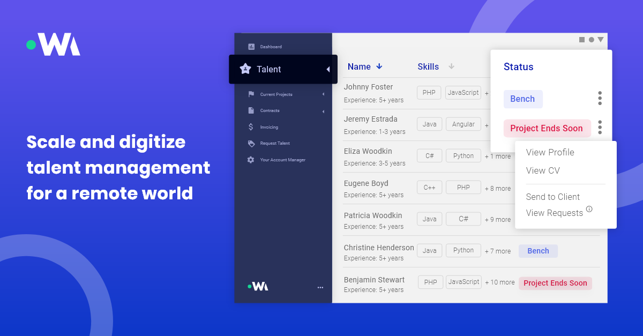643x336 pixels.
Task: Click Eugene Boyd's C++ skill tag
Action: 430,188
